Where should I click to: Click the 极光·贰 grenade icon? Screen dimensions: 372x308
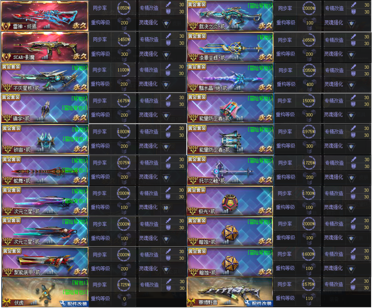pyautogui.click(x=230, y=201)
